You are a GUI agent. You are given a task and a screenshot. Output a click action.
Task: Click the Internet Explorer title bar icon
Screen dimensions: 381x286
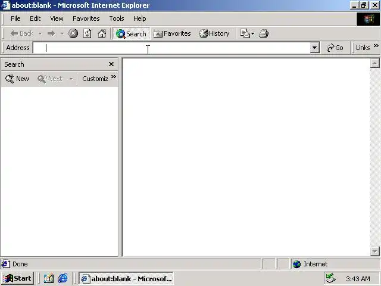click(5, 5)
